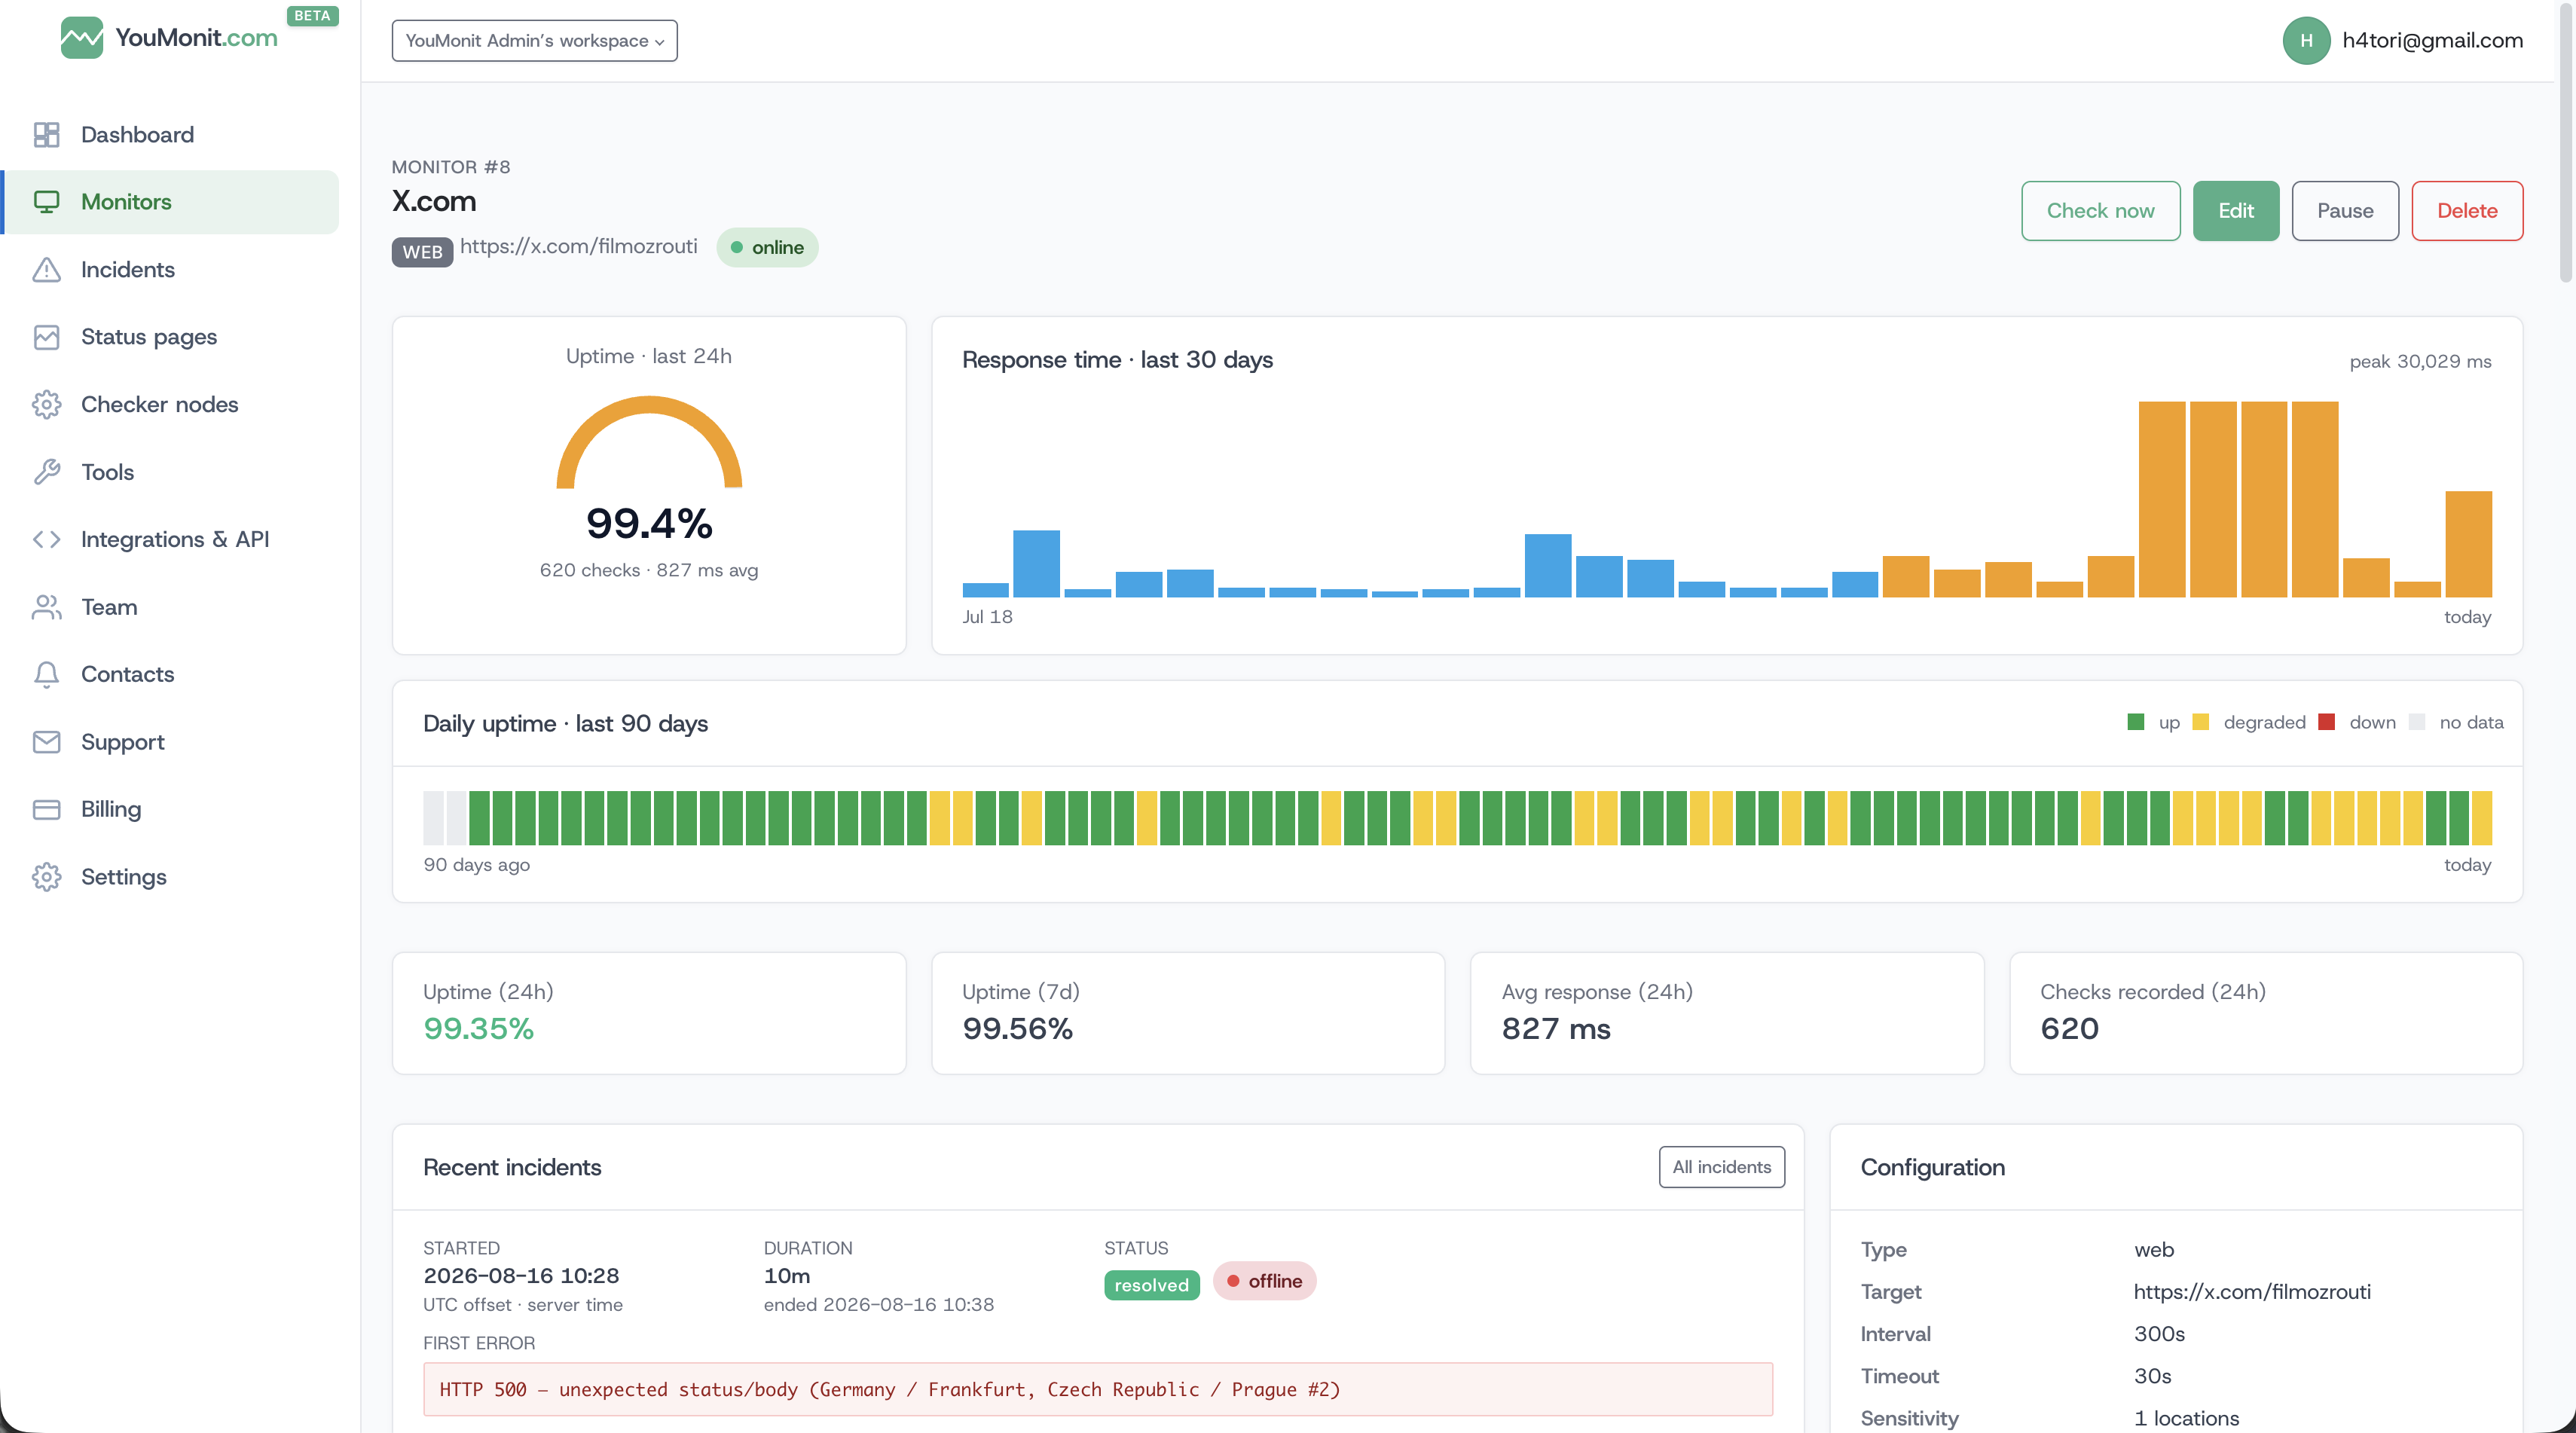Click the Settings cog icon

(46, 877)
